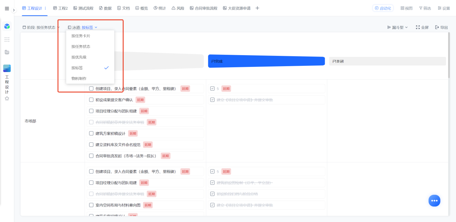Viewport: 456px width, 222px height.
Task: Open the 建筑初设图绘制 completed task
Action: click(x=266, y=183)
